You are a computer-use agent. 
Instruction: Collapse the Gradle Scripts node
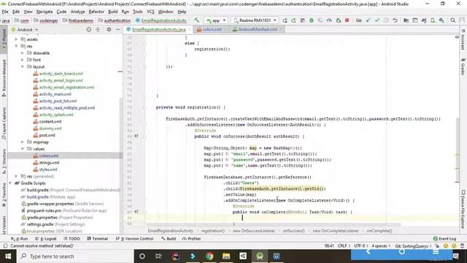click(x=10, y=183)
